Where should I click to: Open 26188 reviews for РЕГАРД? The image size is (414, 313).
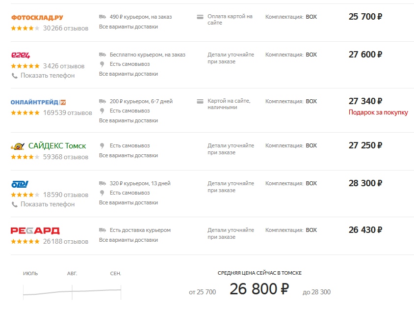[x=66, y=242]
